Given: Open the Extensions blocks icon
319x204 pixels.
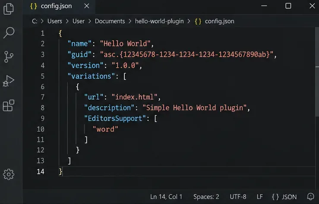Looking at the screenshot, I should (x=9, y=106).
